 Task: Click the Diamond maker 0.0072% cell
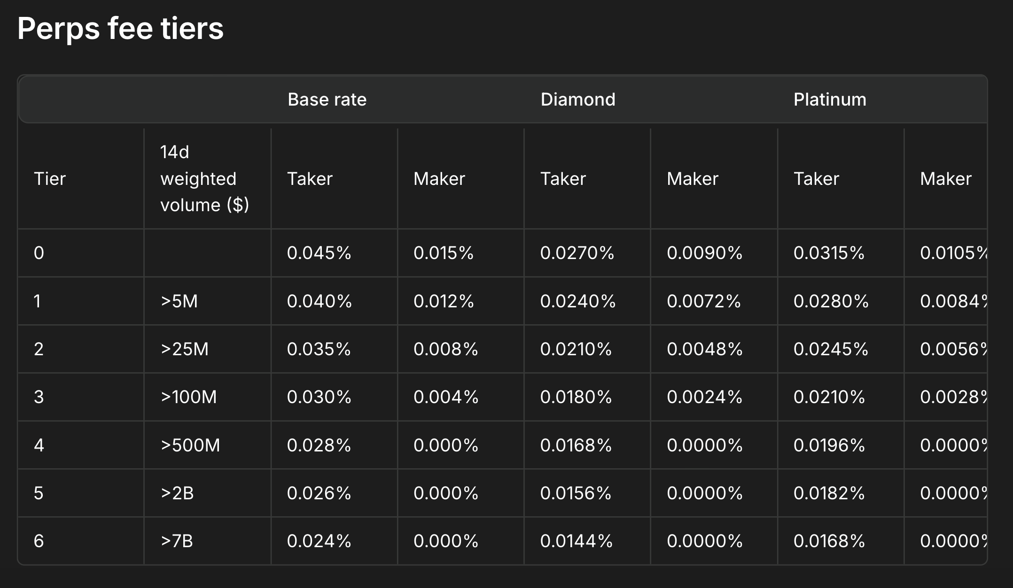(x=704, y=301)
